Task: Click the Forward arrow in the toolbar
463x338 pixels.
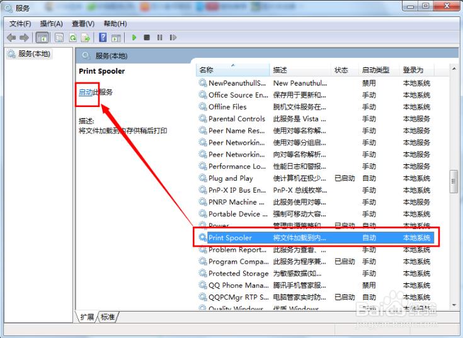Action: click(25, 38)
